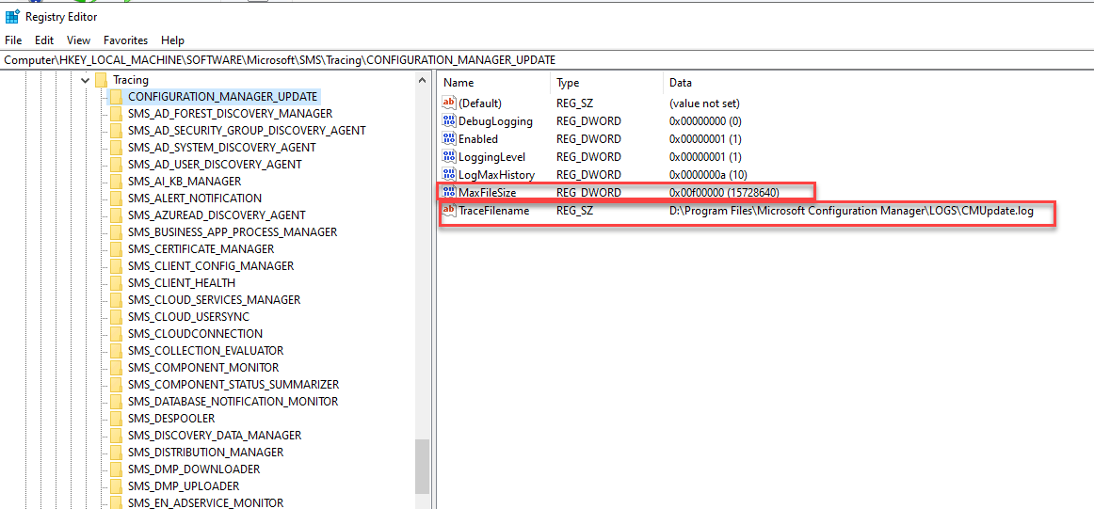The height and width of the screenshot is (509, 1094).
Task: Select the SMS_COLLECTION_EVALUATOR key
Action: pyautogui.click(x=206, y=351)
